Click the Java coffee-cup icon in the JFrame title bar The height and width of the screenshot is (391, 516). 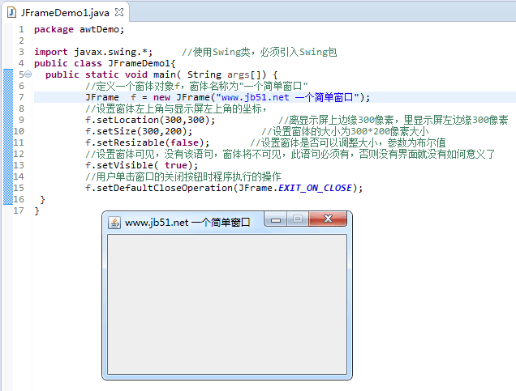(x=114, y=223)
